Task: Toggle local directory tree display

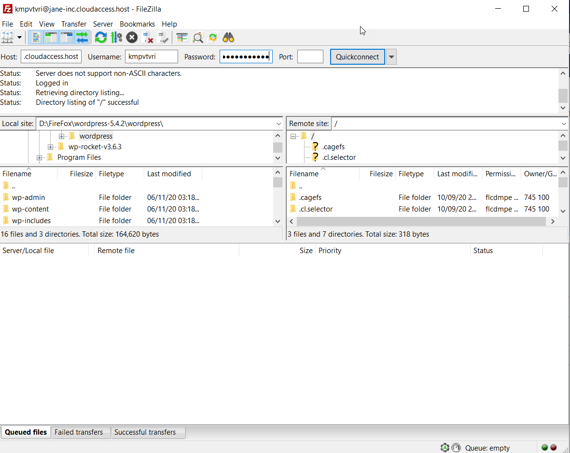Action: [51, 38]
